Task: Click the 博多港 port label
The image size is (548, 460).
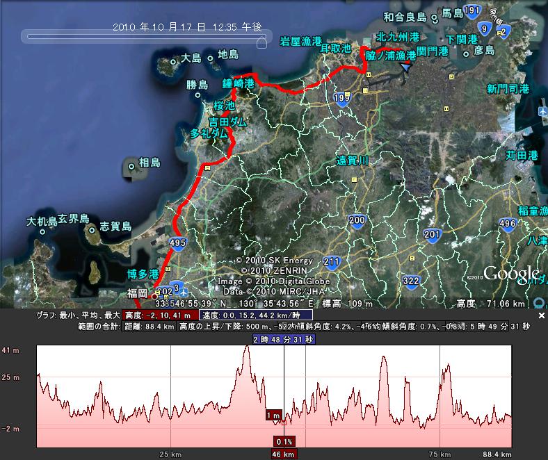Action: click(143, 274)
